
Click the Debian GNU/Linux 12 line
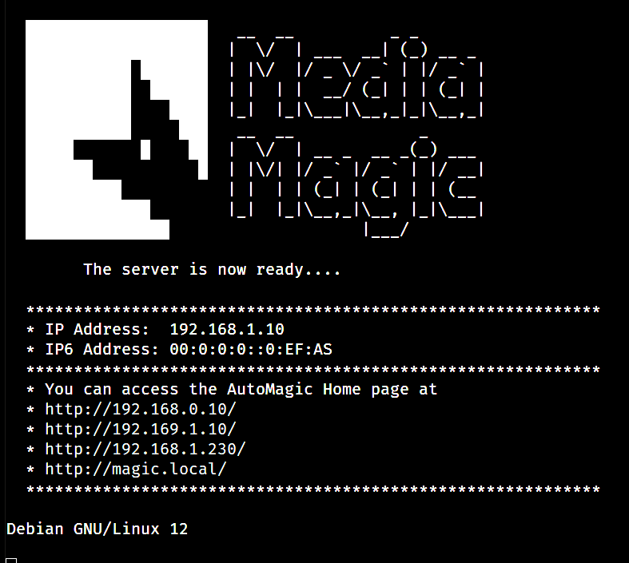(x=97, y=529)
